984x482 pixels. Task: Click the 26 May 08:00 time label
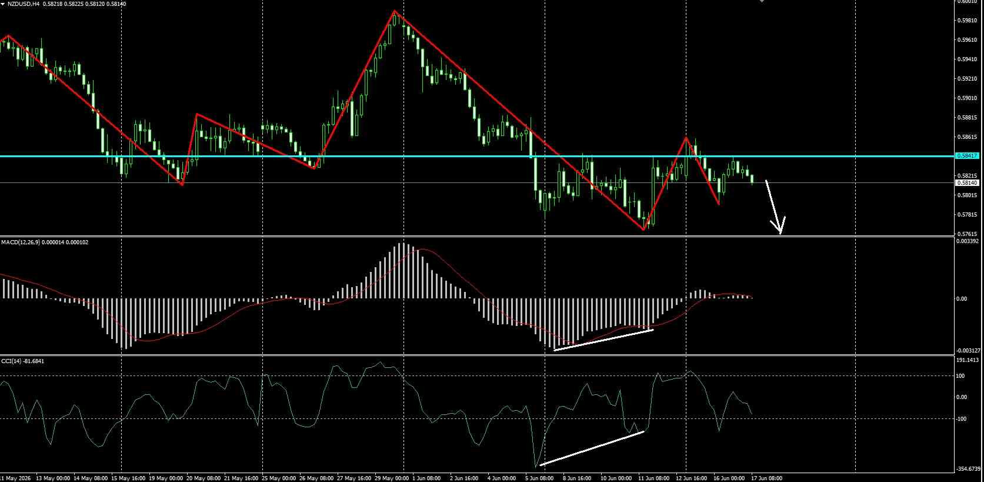[x=317, y=478]
